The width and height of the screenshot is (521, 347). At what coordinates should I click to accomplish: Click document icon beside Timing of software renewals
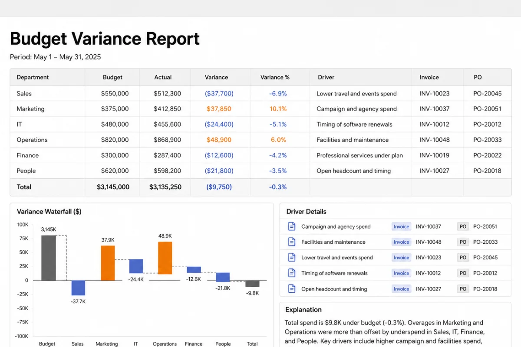pos(292,273)
